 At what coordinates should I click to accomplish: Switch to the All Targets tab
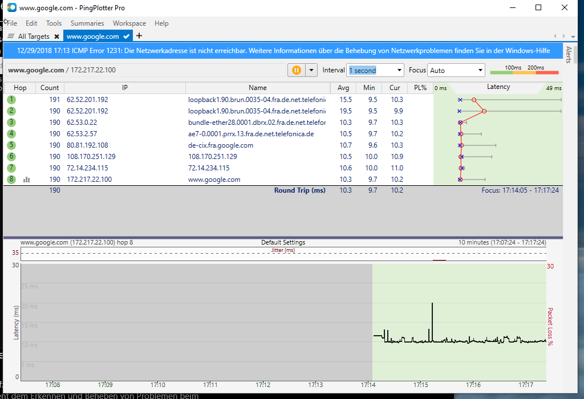[x=34, y=36]
